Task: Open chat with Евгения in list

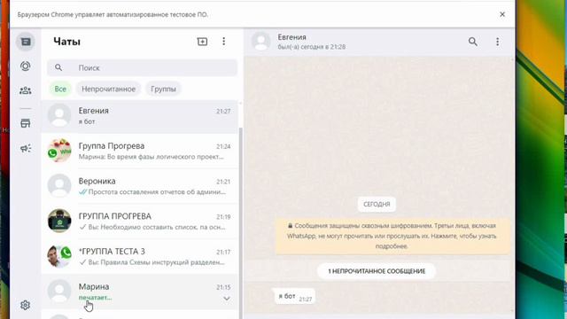Action: tap(140, 116)
